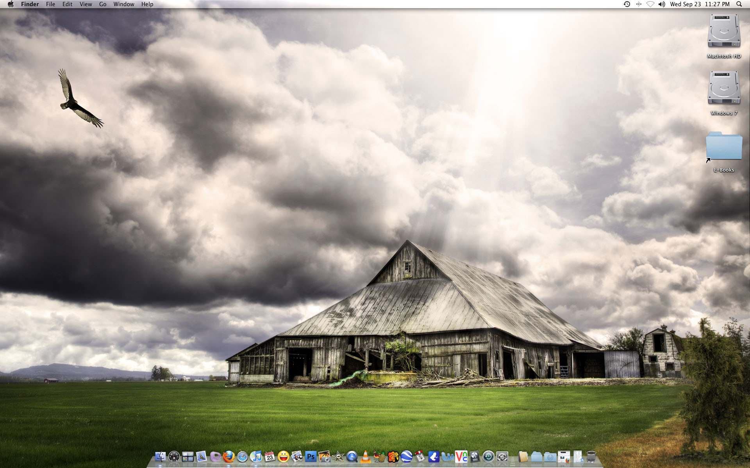Viewport: 750px width, 468px height.
Task: Open the VNC viewer in the Dock
Action: (461, 456)
